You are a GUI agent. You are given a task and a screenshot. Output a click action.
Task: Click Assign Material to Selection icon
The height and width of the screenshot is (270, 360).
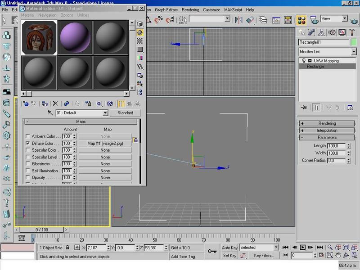45,104
